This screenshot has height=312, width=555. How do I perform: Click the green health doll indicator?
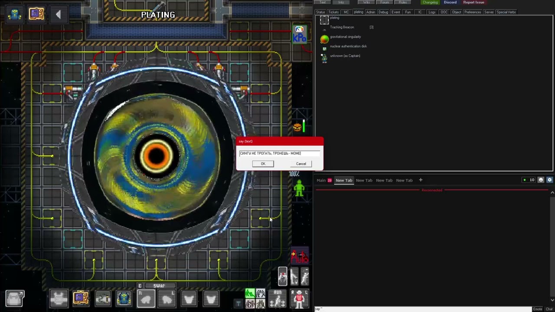pos(299,189)
